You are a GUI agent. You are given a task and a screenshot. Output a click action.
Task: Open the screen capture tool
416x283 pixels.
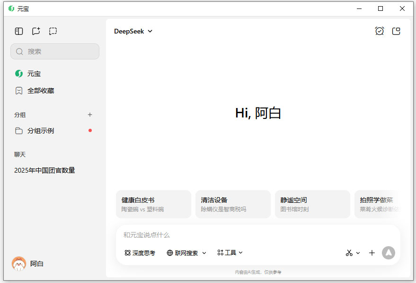click(53, 31)
